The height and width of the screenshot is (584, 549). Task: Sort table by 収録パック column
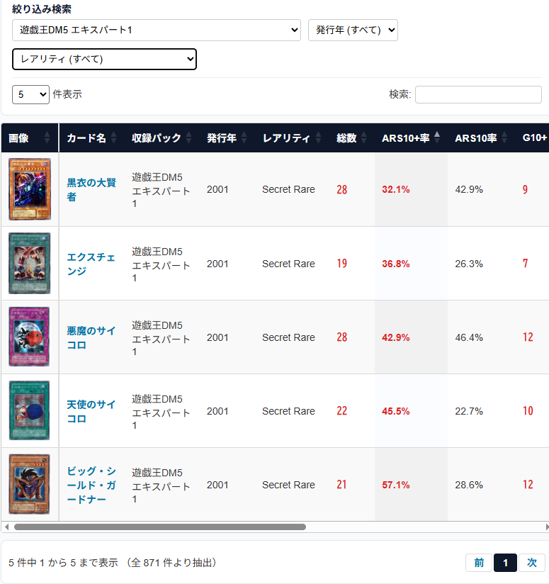[x=162, y=138]
